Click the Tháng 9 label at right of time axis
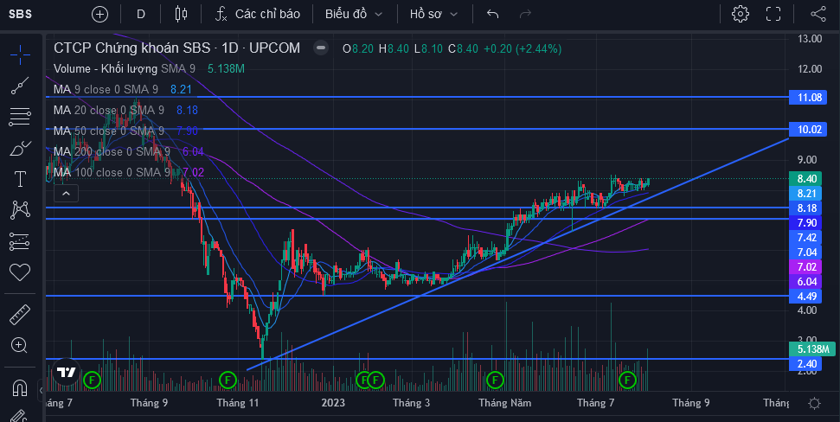Viewport: 840px width, 422px height. coord(690,403)
